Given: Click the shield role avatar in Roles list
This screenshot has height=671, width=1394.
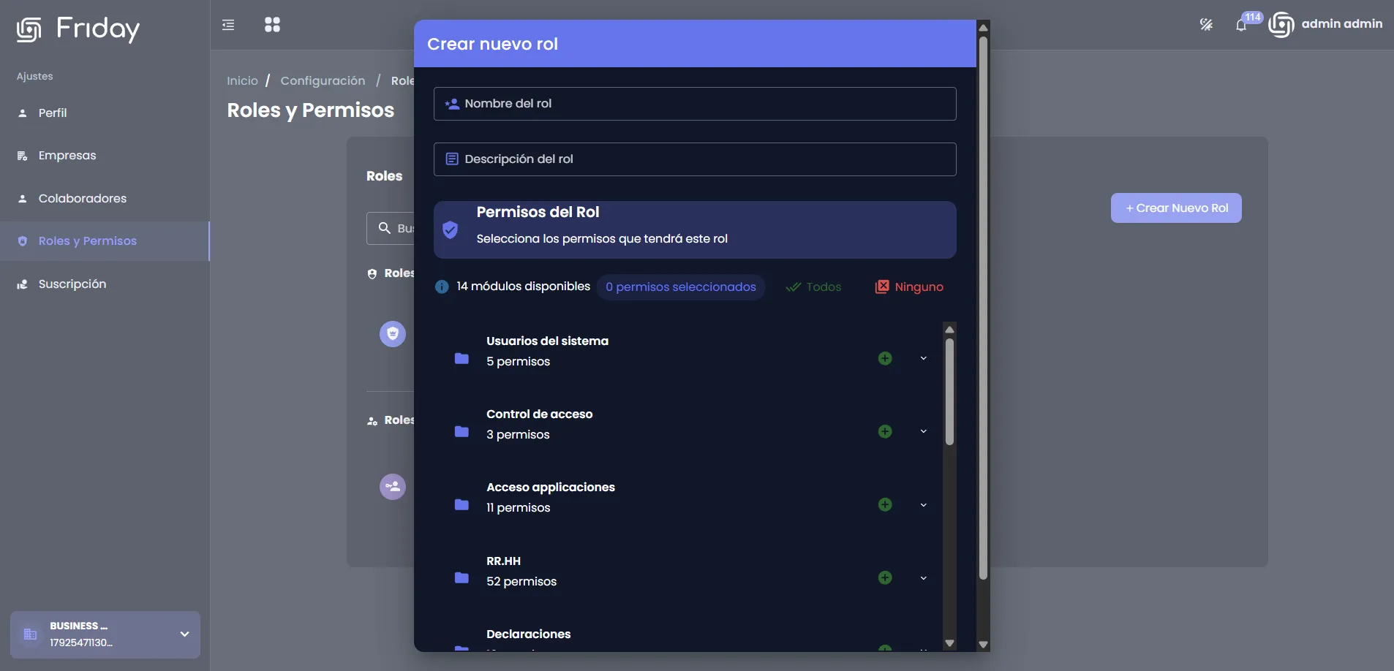Looking at the screenshot, I should (393, 334).
